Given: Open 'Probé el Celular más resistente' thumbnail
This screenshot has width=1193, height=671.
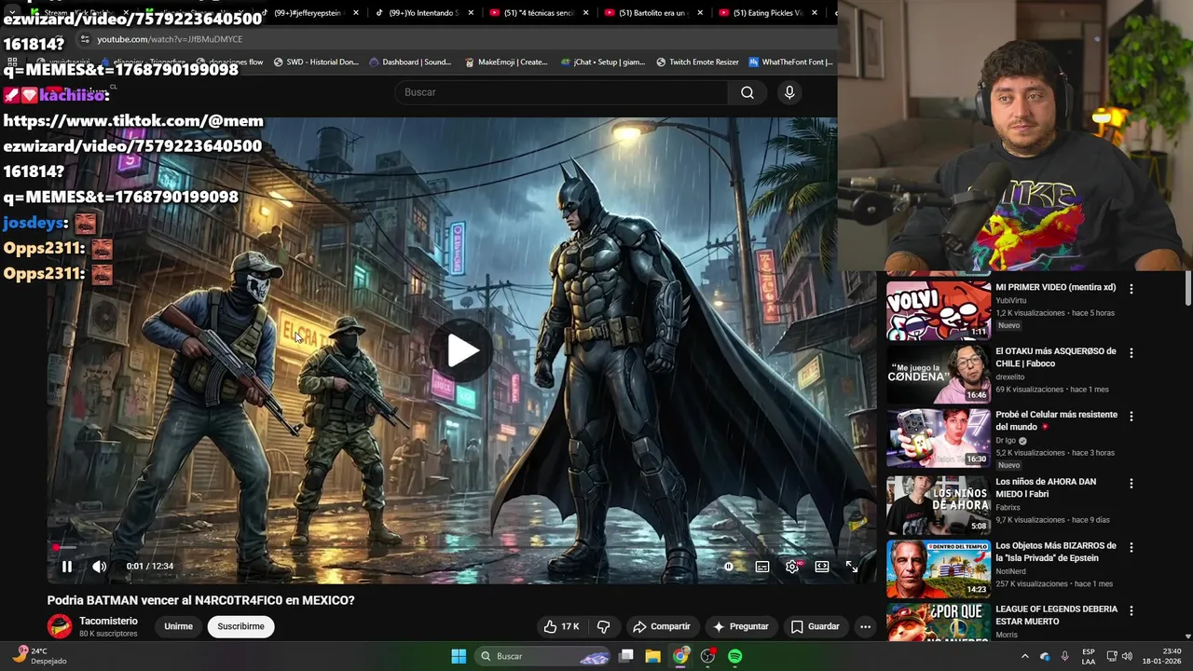Looking at the screenshot, I should (x=939, y=438).
